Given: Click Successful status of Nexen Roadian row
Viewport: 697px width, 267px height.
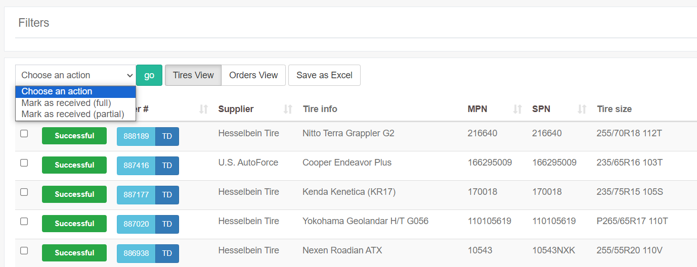Looking at the screenshot, I should (x=74, y=253).
